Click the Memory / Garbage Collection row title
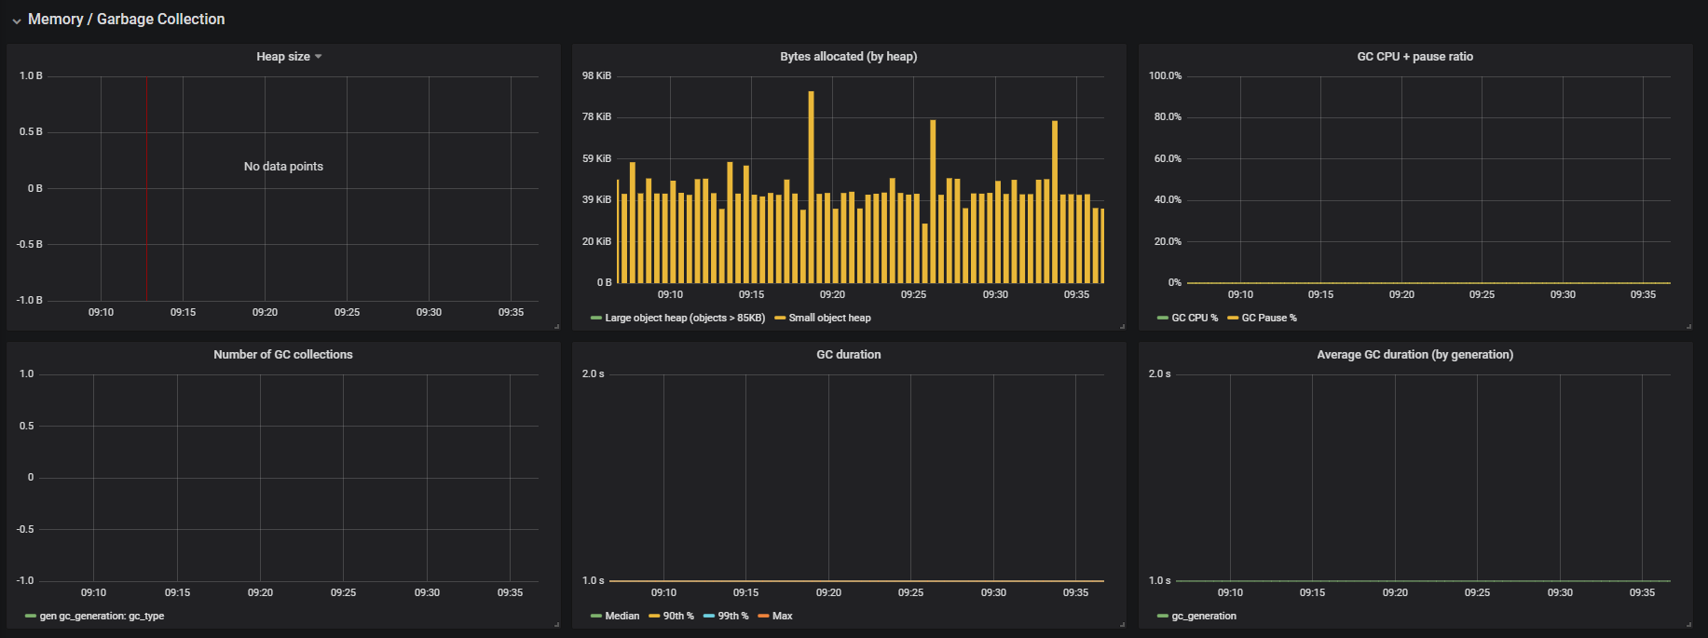This screenshot has height=638, width=1708. 126,19
